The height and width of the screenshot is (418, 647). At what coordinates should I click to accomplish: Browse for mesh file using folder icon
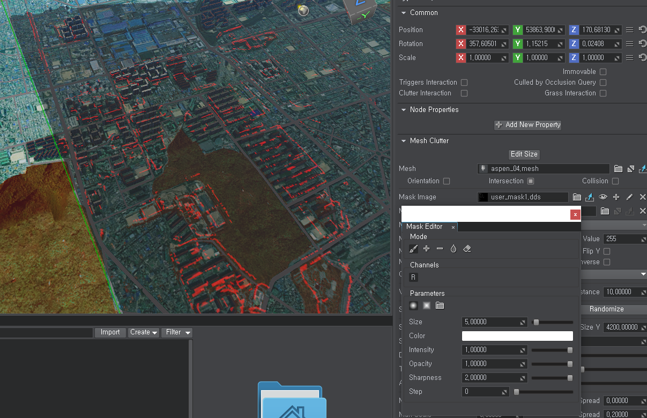[618, 168]
